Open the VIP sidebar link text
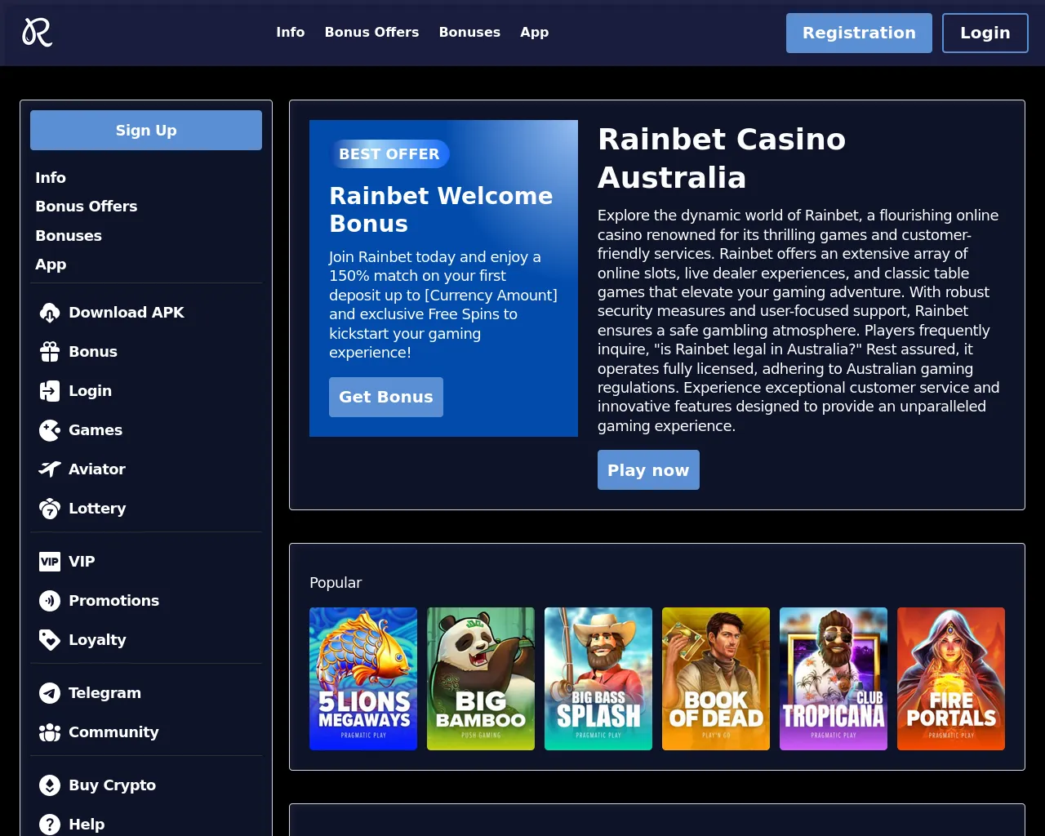 click(x=82, y=562)
